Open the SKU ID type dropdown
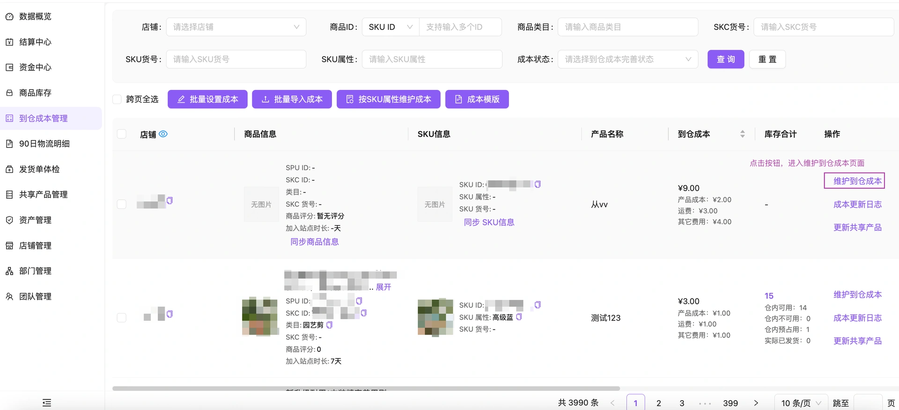Image resolution: width=899 pixels, height=410 pixels. (x=391, y=27)
